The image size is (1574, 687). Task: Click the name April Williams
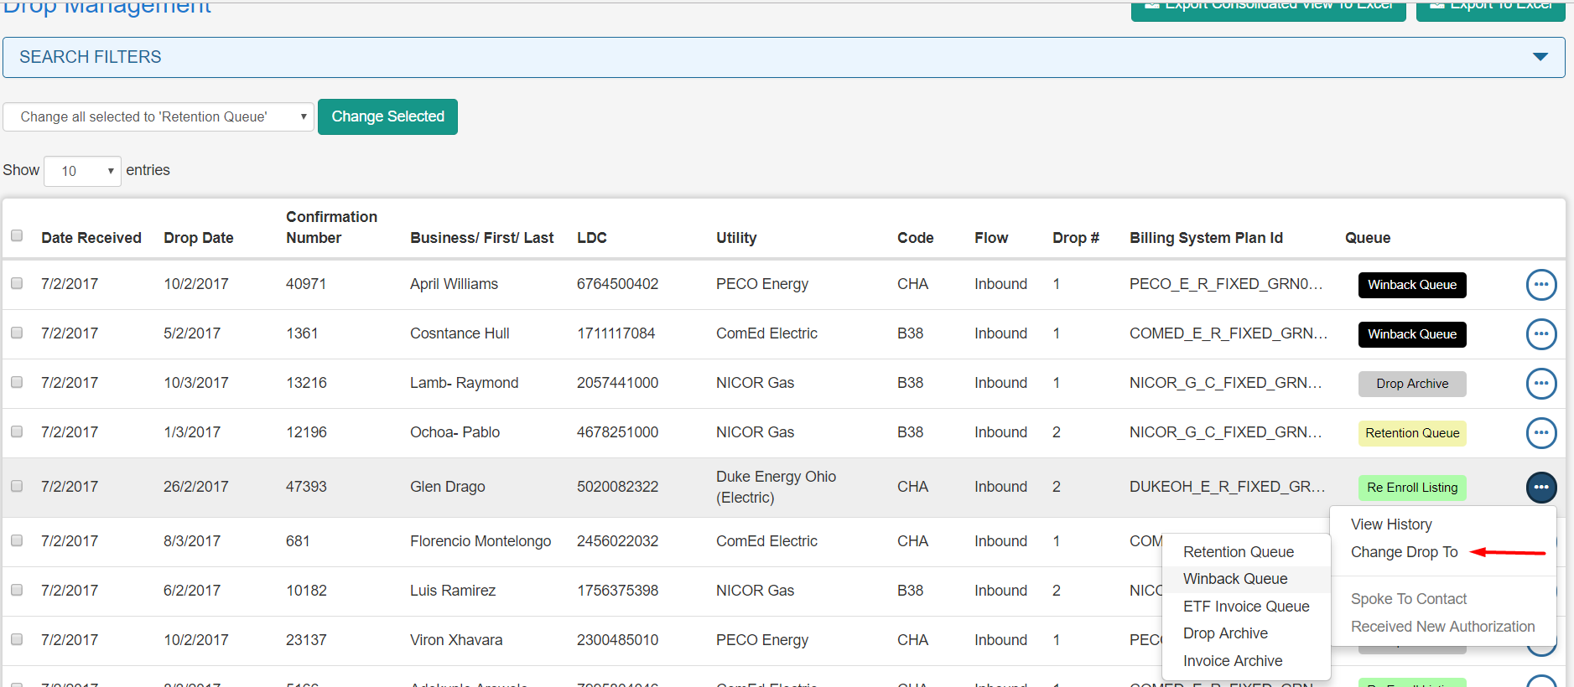pyautogui.click(x=454, y=284)
